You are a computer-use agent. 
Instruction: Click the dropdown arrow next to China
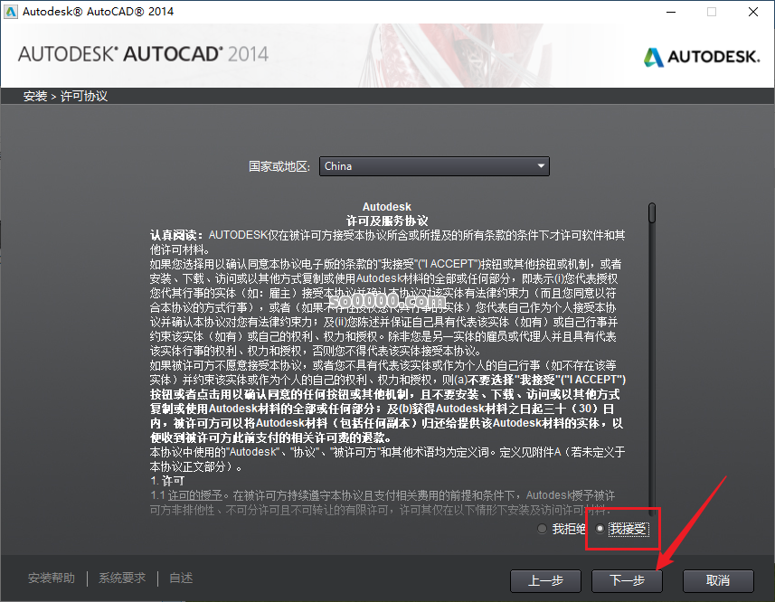tap(541, 166)
